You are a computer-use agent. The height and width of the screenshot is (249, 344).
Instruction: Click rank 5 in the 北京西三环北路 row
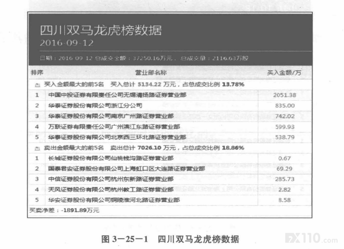[x=37, y=137]
